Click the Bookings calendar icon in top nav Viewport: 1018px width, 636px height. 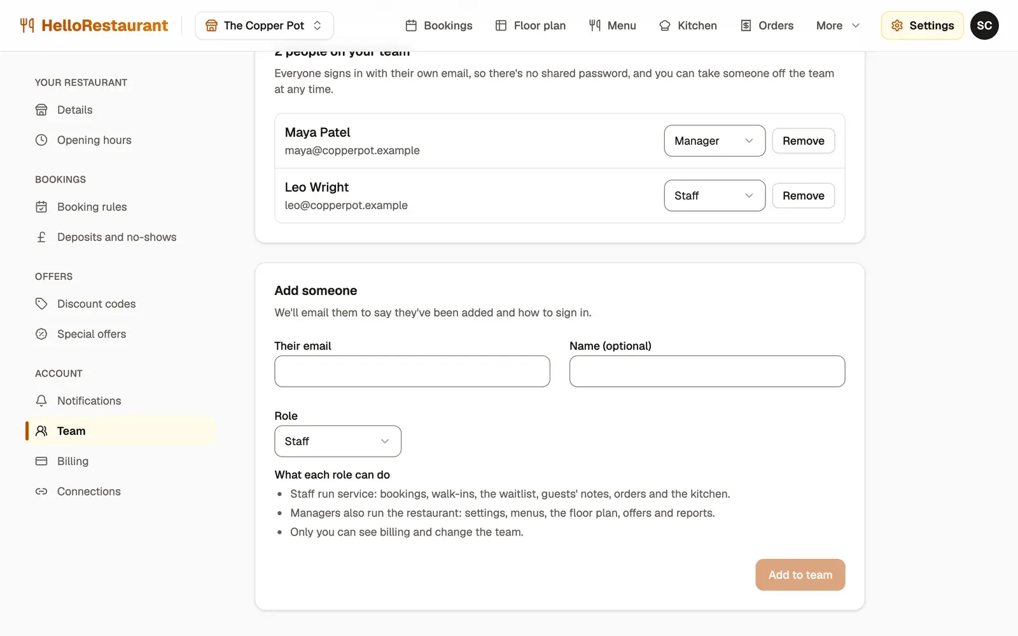[411, 25]
